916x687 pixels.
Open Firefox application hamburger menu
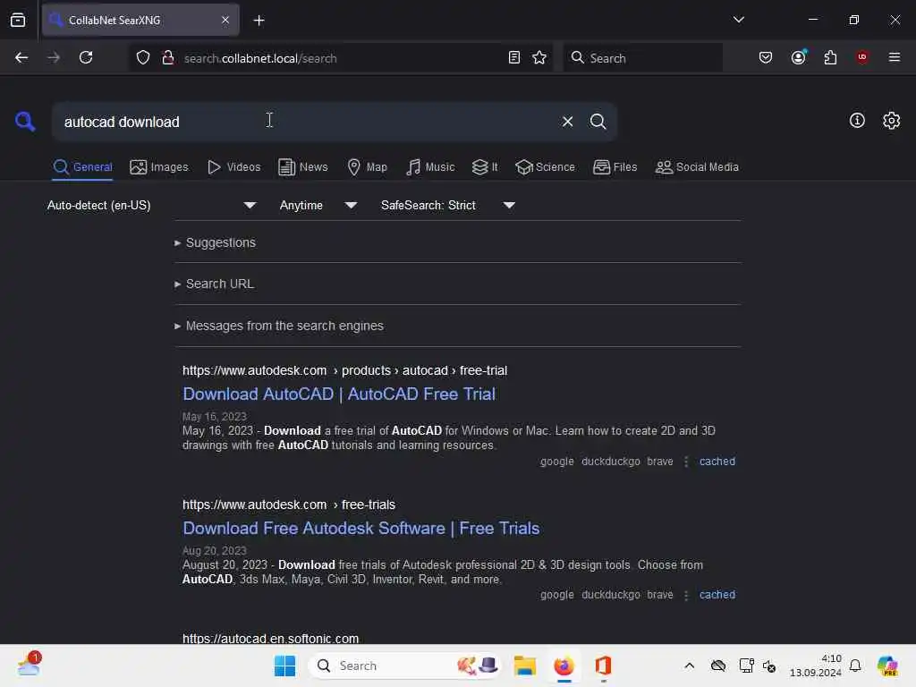point(894,57)
